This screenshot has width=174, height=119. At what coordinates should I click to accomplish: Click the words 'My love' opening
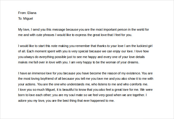click(x=24, y=30)
